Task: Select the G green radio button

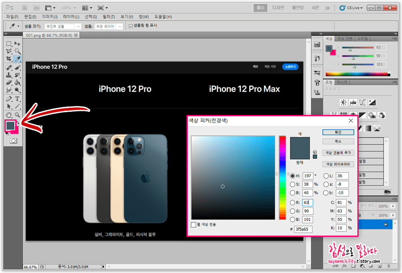Action: click(x=293, y=211)
